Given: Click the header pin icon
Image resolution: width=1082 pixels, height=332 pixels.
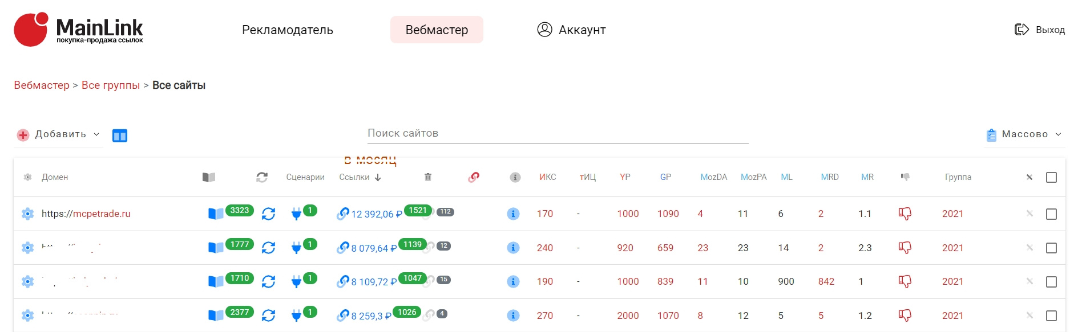Looking at the screenshot, I should tap(1029, 177).
